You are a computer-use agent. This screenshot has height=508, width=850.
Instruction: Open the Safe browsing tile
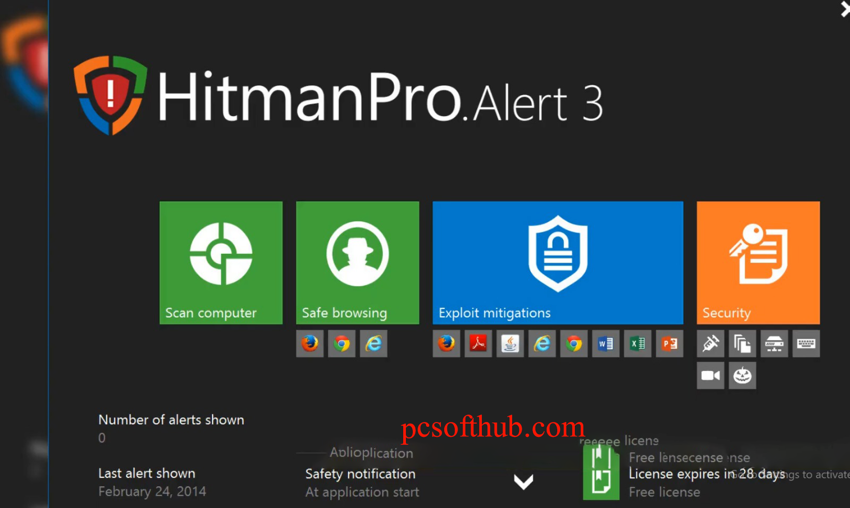point(358,263)
